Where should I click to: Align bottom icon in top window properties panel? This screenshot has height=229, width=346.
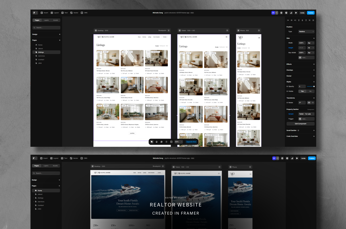306,20
